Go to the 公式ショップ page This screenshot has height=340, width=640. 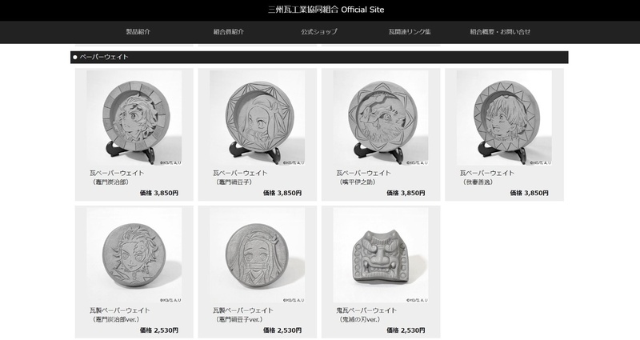click(319, 31)
